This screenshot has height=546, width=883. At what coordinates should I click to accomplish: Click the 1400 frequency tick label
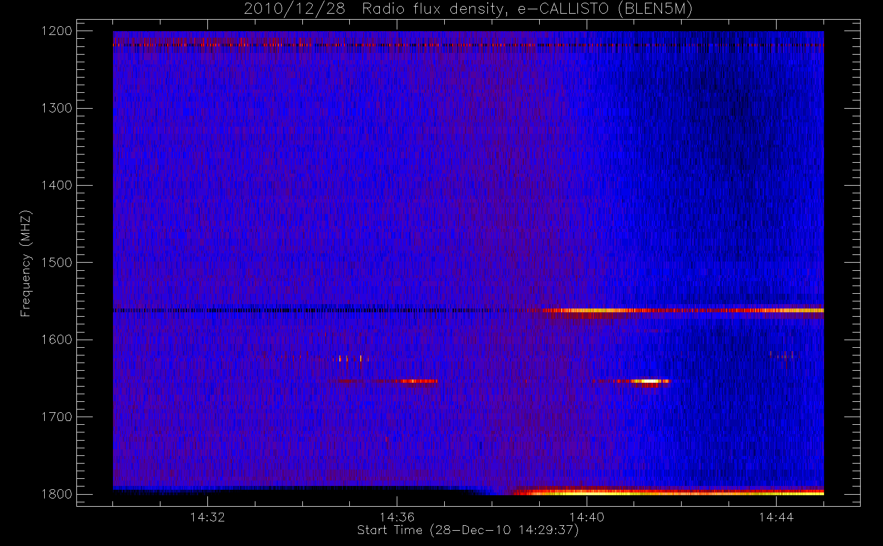pos(57,185)
